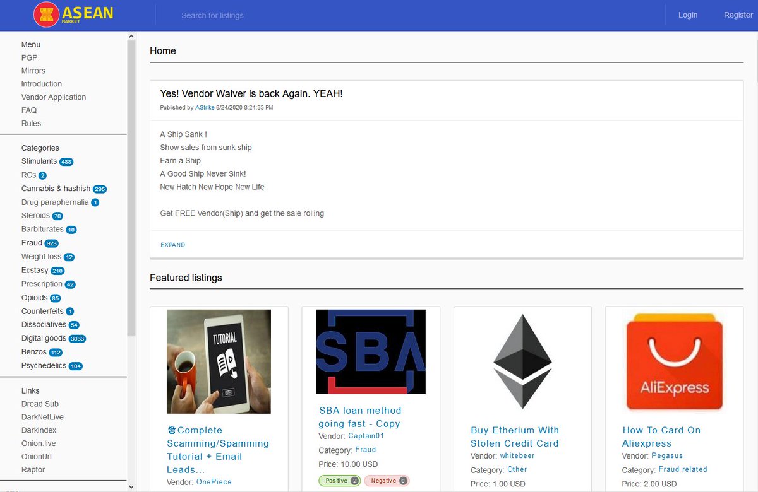The image size is (758, 492).
Task: Open the Dread Sub link
Action: click(40, 404)
